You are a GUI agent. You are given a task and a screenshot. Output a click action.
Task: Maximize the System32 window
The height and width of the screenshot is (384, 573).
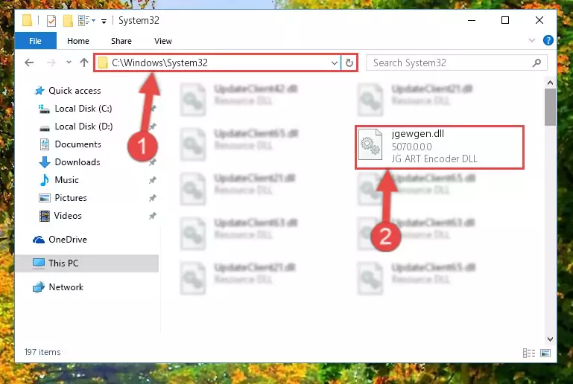(x=505, y=20)
